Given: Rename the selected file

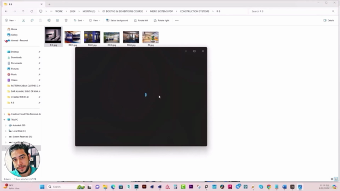Looking at the screenshot, I should click(x=49, y=20).
